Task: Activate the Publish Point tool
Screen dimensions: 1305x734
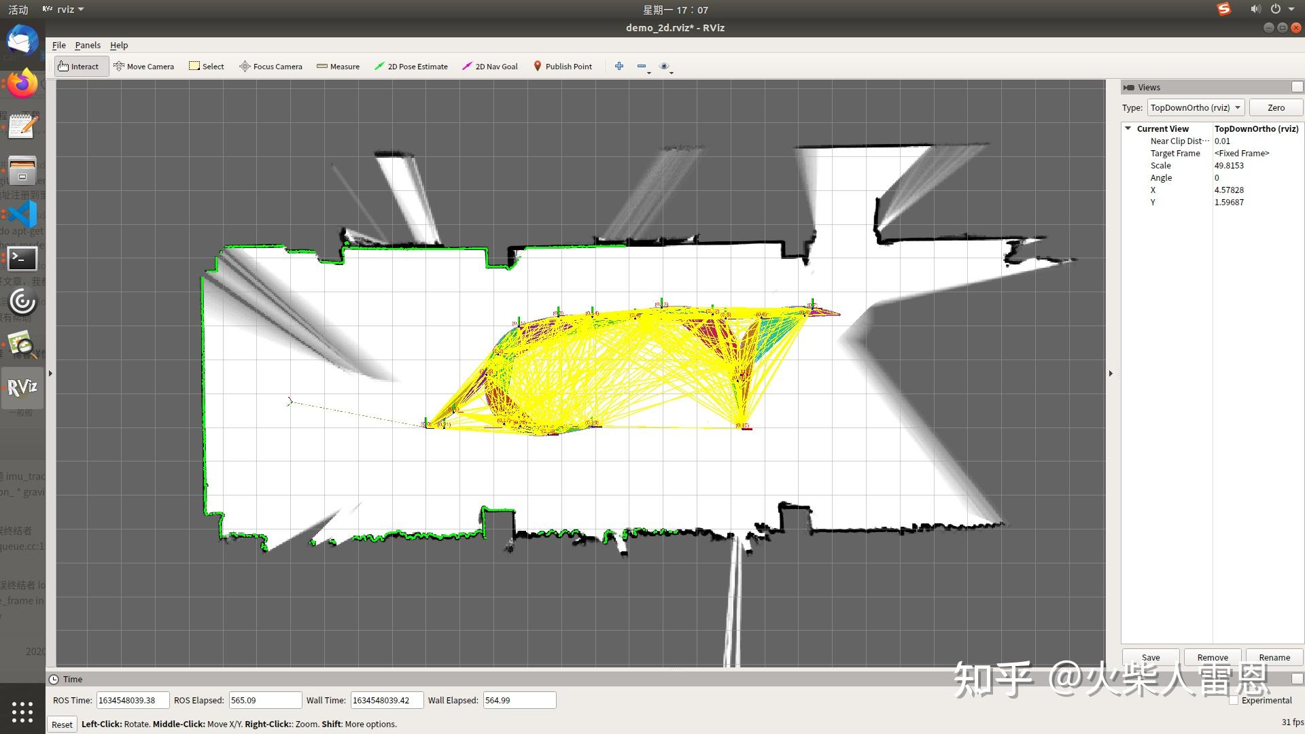Action: pyautogui.click(x=563, y=67)
